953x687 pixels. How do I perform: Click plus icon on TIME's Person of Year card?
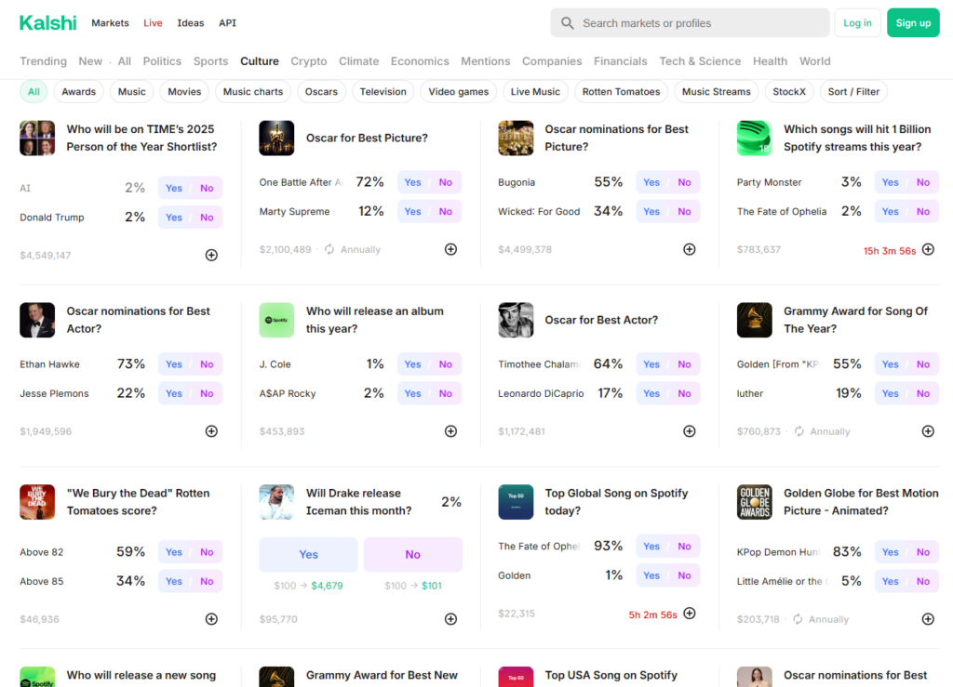pos(211,255)
